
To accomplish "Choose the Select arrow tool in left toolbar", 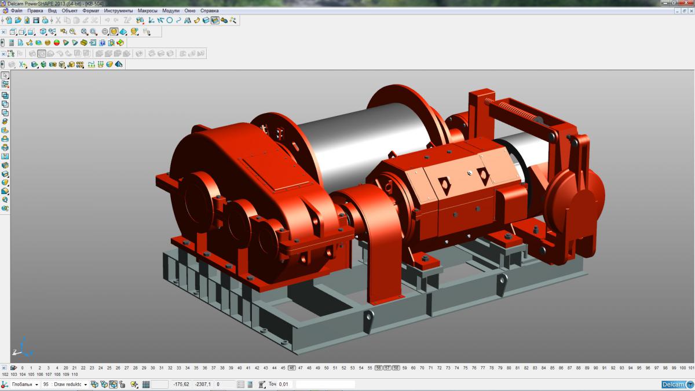I will pyautogui.click(x=5, y=75).
